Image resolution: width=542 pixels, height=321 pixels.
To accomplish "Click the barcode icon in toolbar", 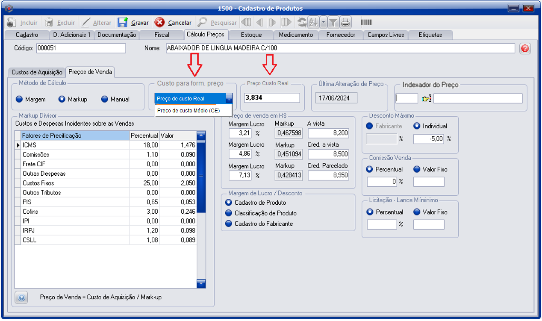I will (367, 22).
